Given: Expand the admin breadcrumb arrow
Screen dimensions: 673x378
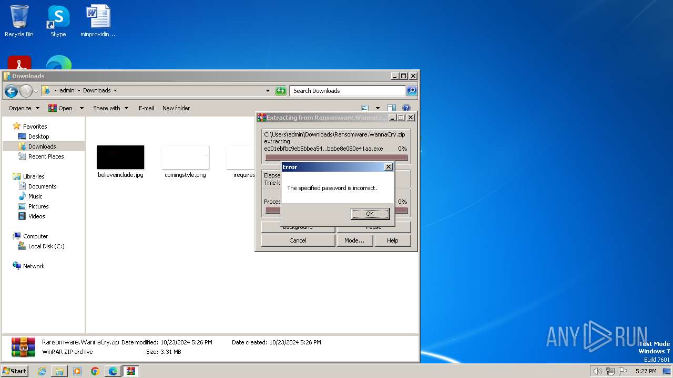Looking at the screenshot, I should tap(79, 91).
